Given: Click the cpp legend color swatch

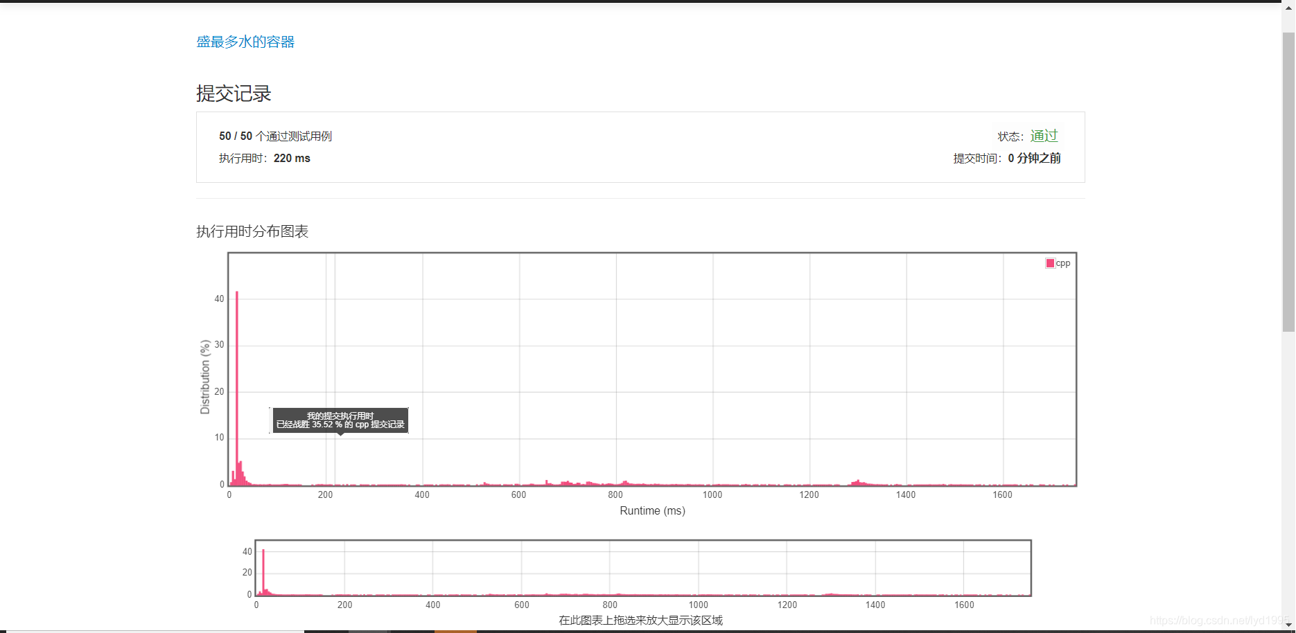Looking at the screenshot, I should pos(1050,263).
